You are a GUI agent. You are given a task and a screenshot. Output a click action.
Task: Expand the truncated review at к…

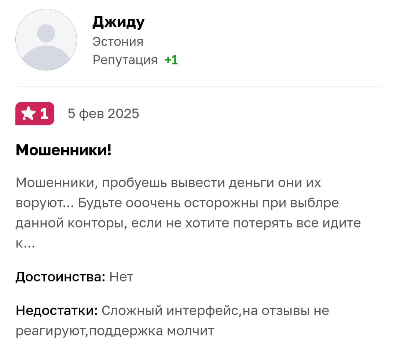25,243
